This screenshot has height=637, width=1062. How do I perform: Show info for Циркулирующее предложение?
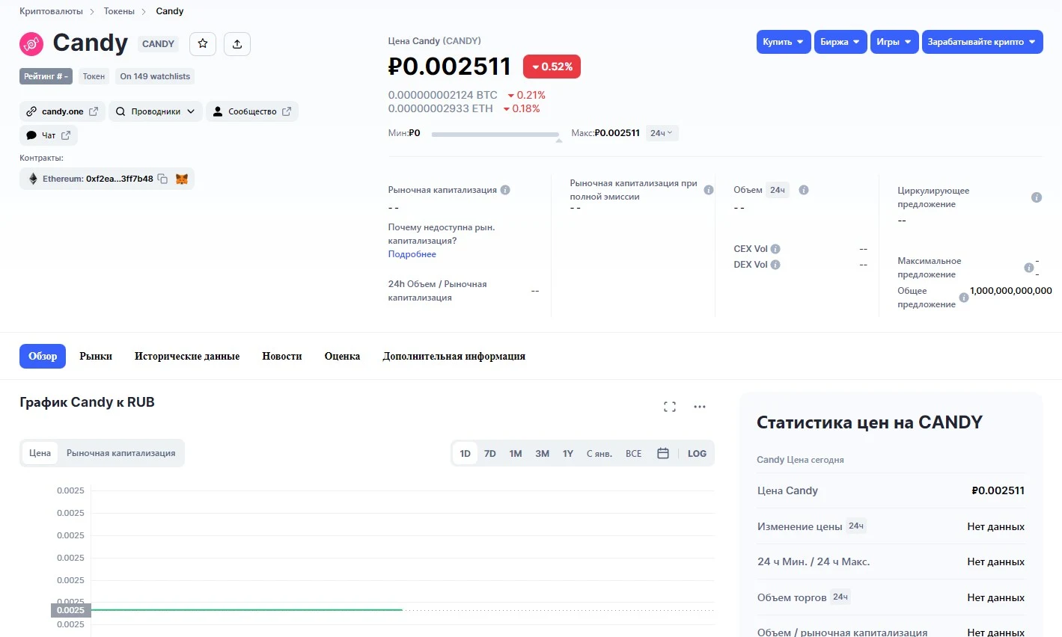click(x=1037, y=197)
